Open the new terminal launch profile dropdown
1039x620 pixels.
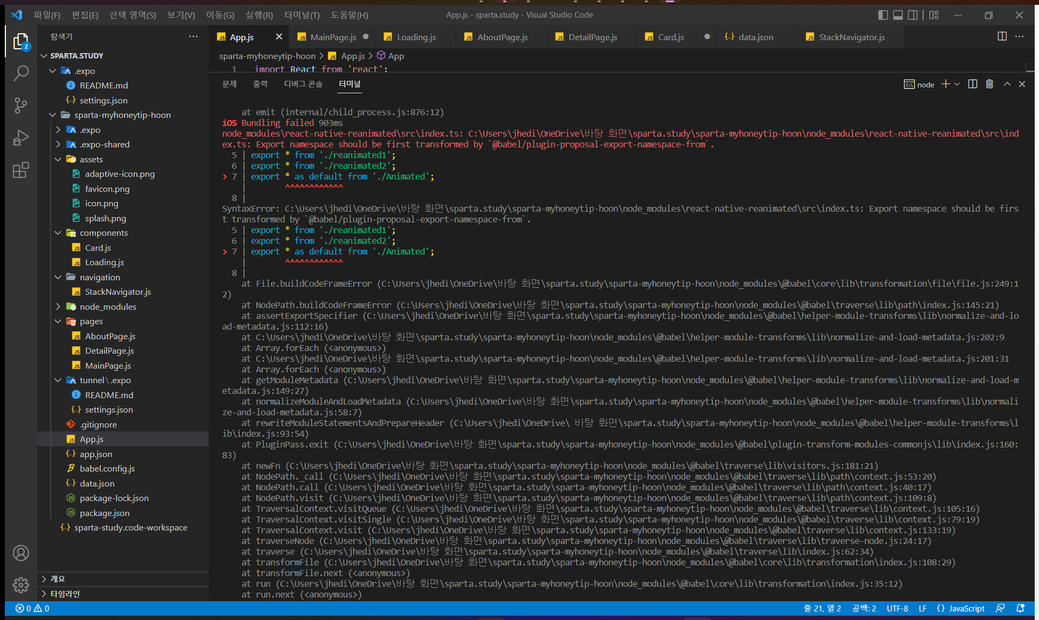pyautogui.click(x=957, y=84)
